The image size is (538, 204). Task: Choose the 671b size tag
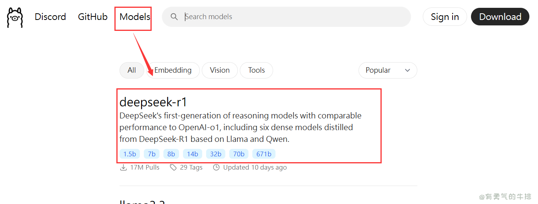264,154
